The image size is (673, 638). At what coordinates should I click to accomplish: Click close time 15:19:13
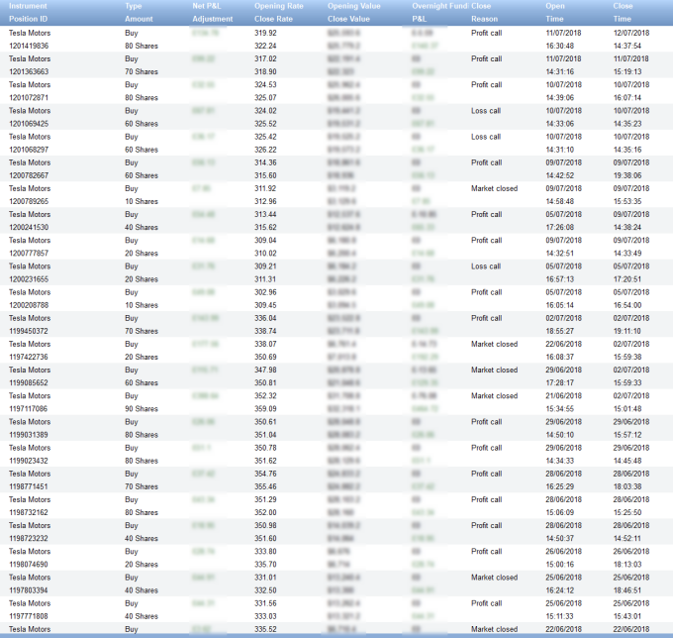pos(627,71)
